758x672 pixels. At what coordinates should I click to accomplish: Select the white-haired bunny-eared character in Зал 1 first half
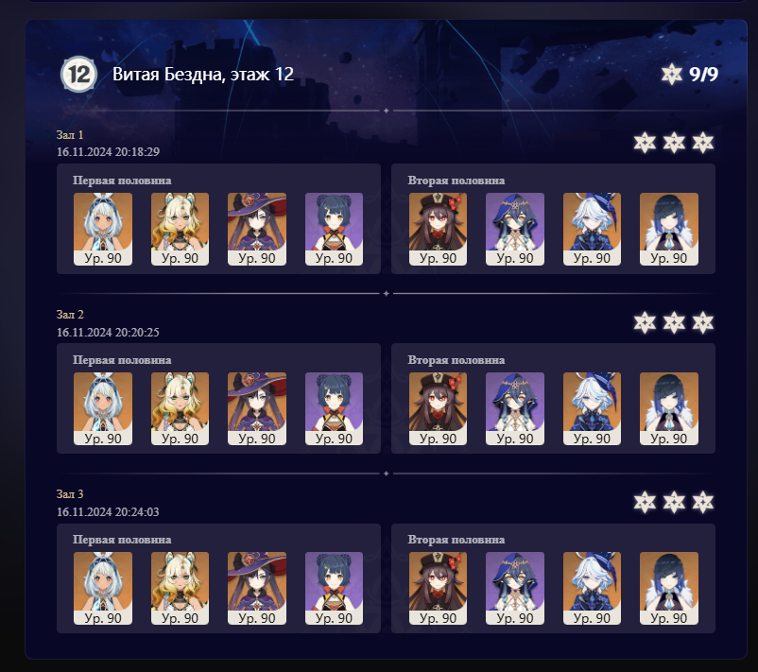(103, 229)
